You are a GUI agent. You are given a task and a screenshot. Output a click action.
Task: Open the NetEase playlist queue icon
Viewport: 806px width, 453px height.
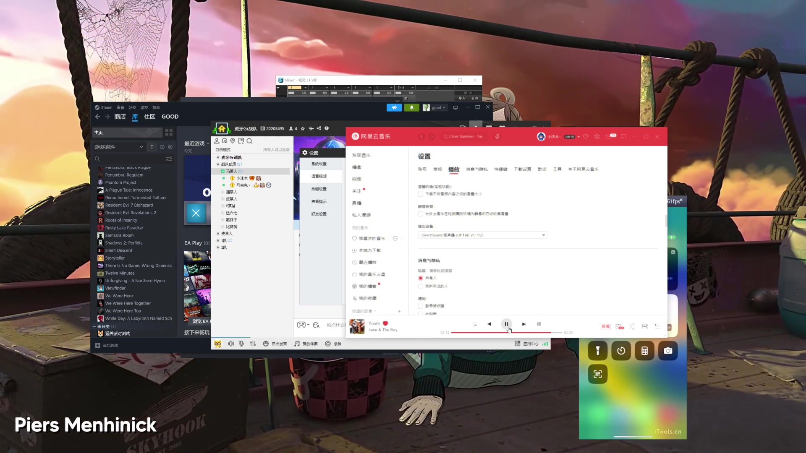657,326
